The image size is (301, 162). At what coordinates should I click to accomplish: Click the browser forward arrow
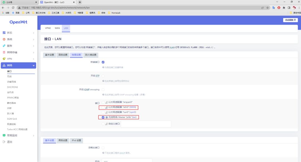(x=8, y=8)
